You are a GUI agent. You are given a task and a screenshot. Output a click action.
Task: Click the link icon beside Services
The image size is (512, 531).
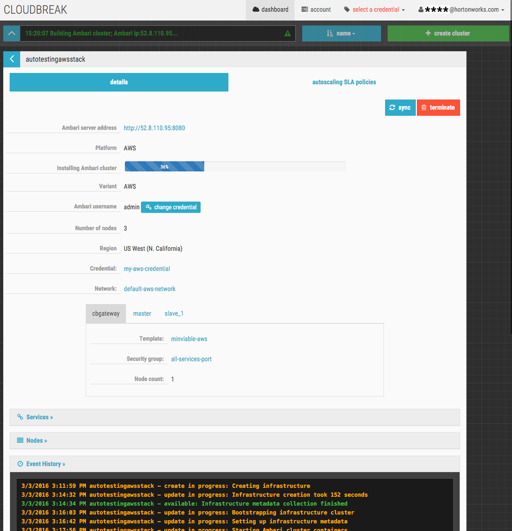(x=20, y=417)
